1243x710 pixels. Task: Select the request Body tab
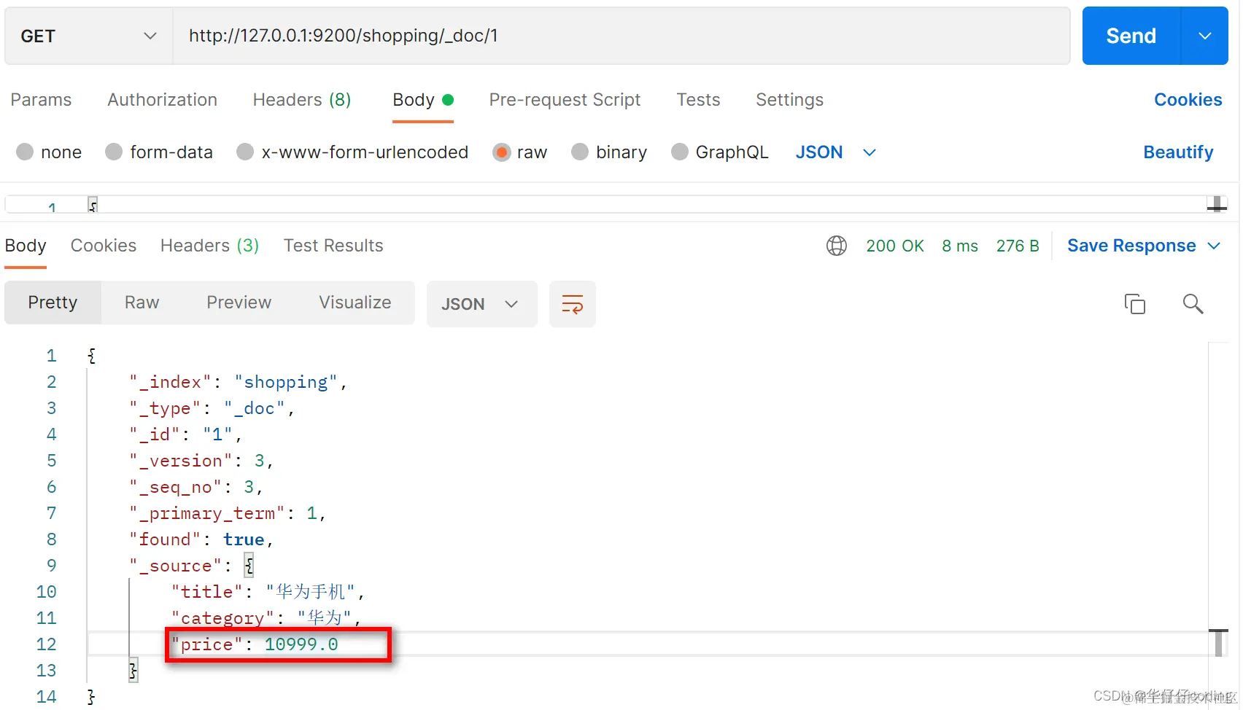click(423, 100)
